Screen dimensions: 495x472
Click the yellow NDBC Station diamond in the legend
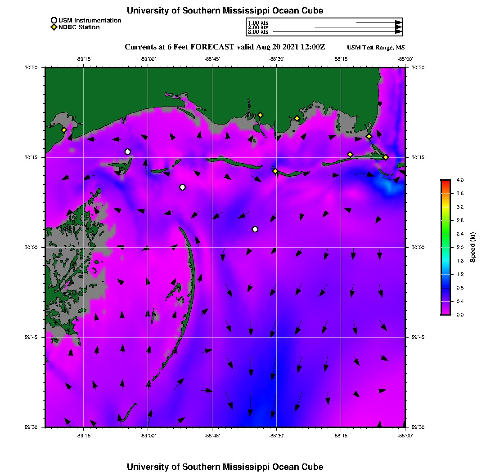pos(54,27)
